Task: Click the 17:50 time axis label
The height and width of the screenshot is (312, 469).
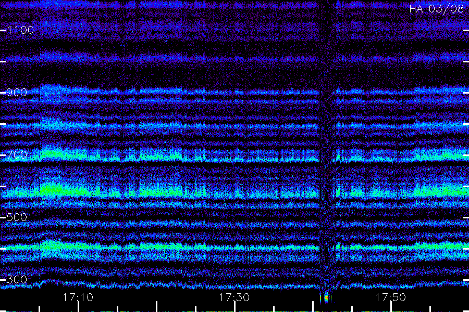Action: pos(391,297)
